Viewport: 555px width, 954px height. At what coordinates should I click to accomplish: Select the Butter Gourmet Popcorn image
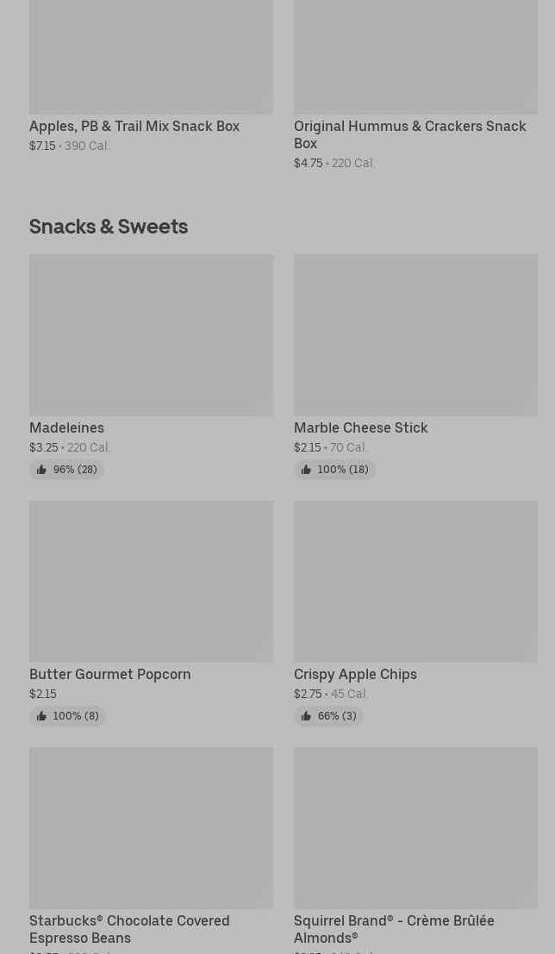tap(151, 582)
